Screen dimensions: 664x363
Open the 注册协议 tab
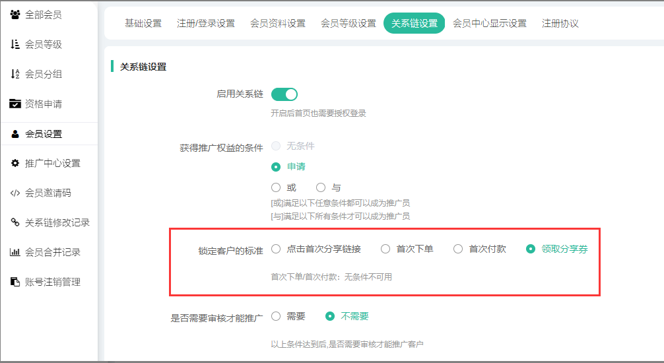(x=560, y=23)
